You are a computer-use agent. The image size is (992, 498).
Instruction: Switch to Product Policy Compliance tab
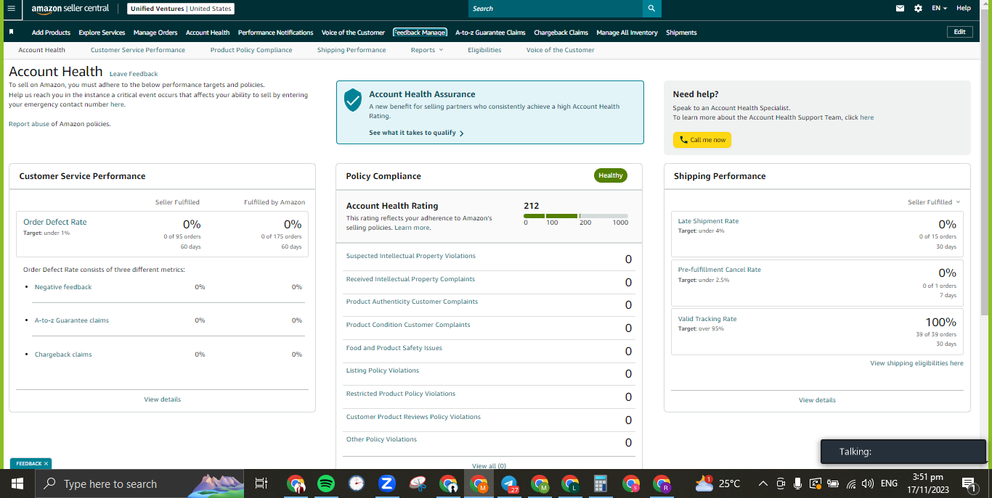click(x=251, y=50)
